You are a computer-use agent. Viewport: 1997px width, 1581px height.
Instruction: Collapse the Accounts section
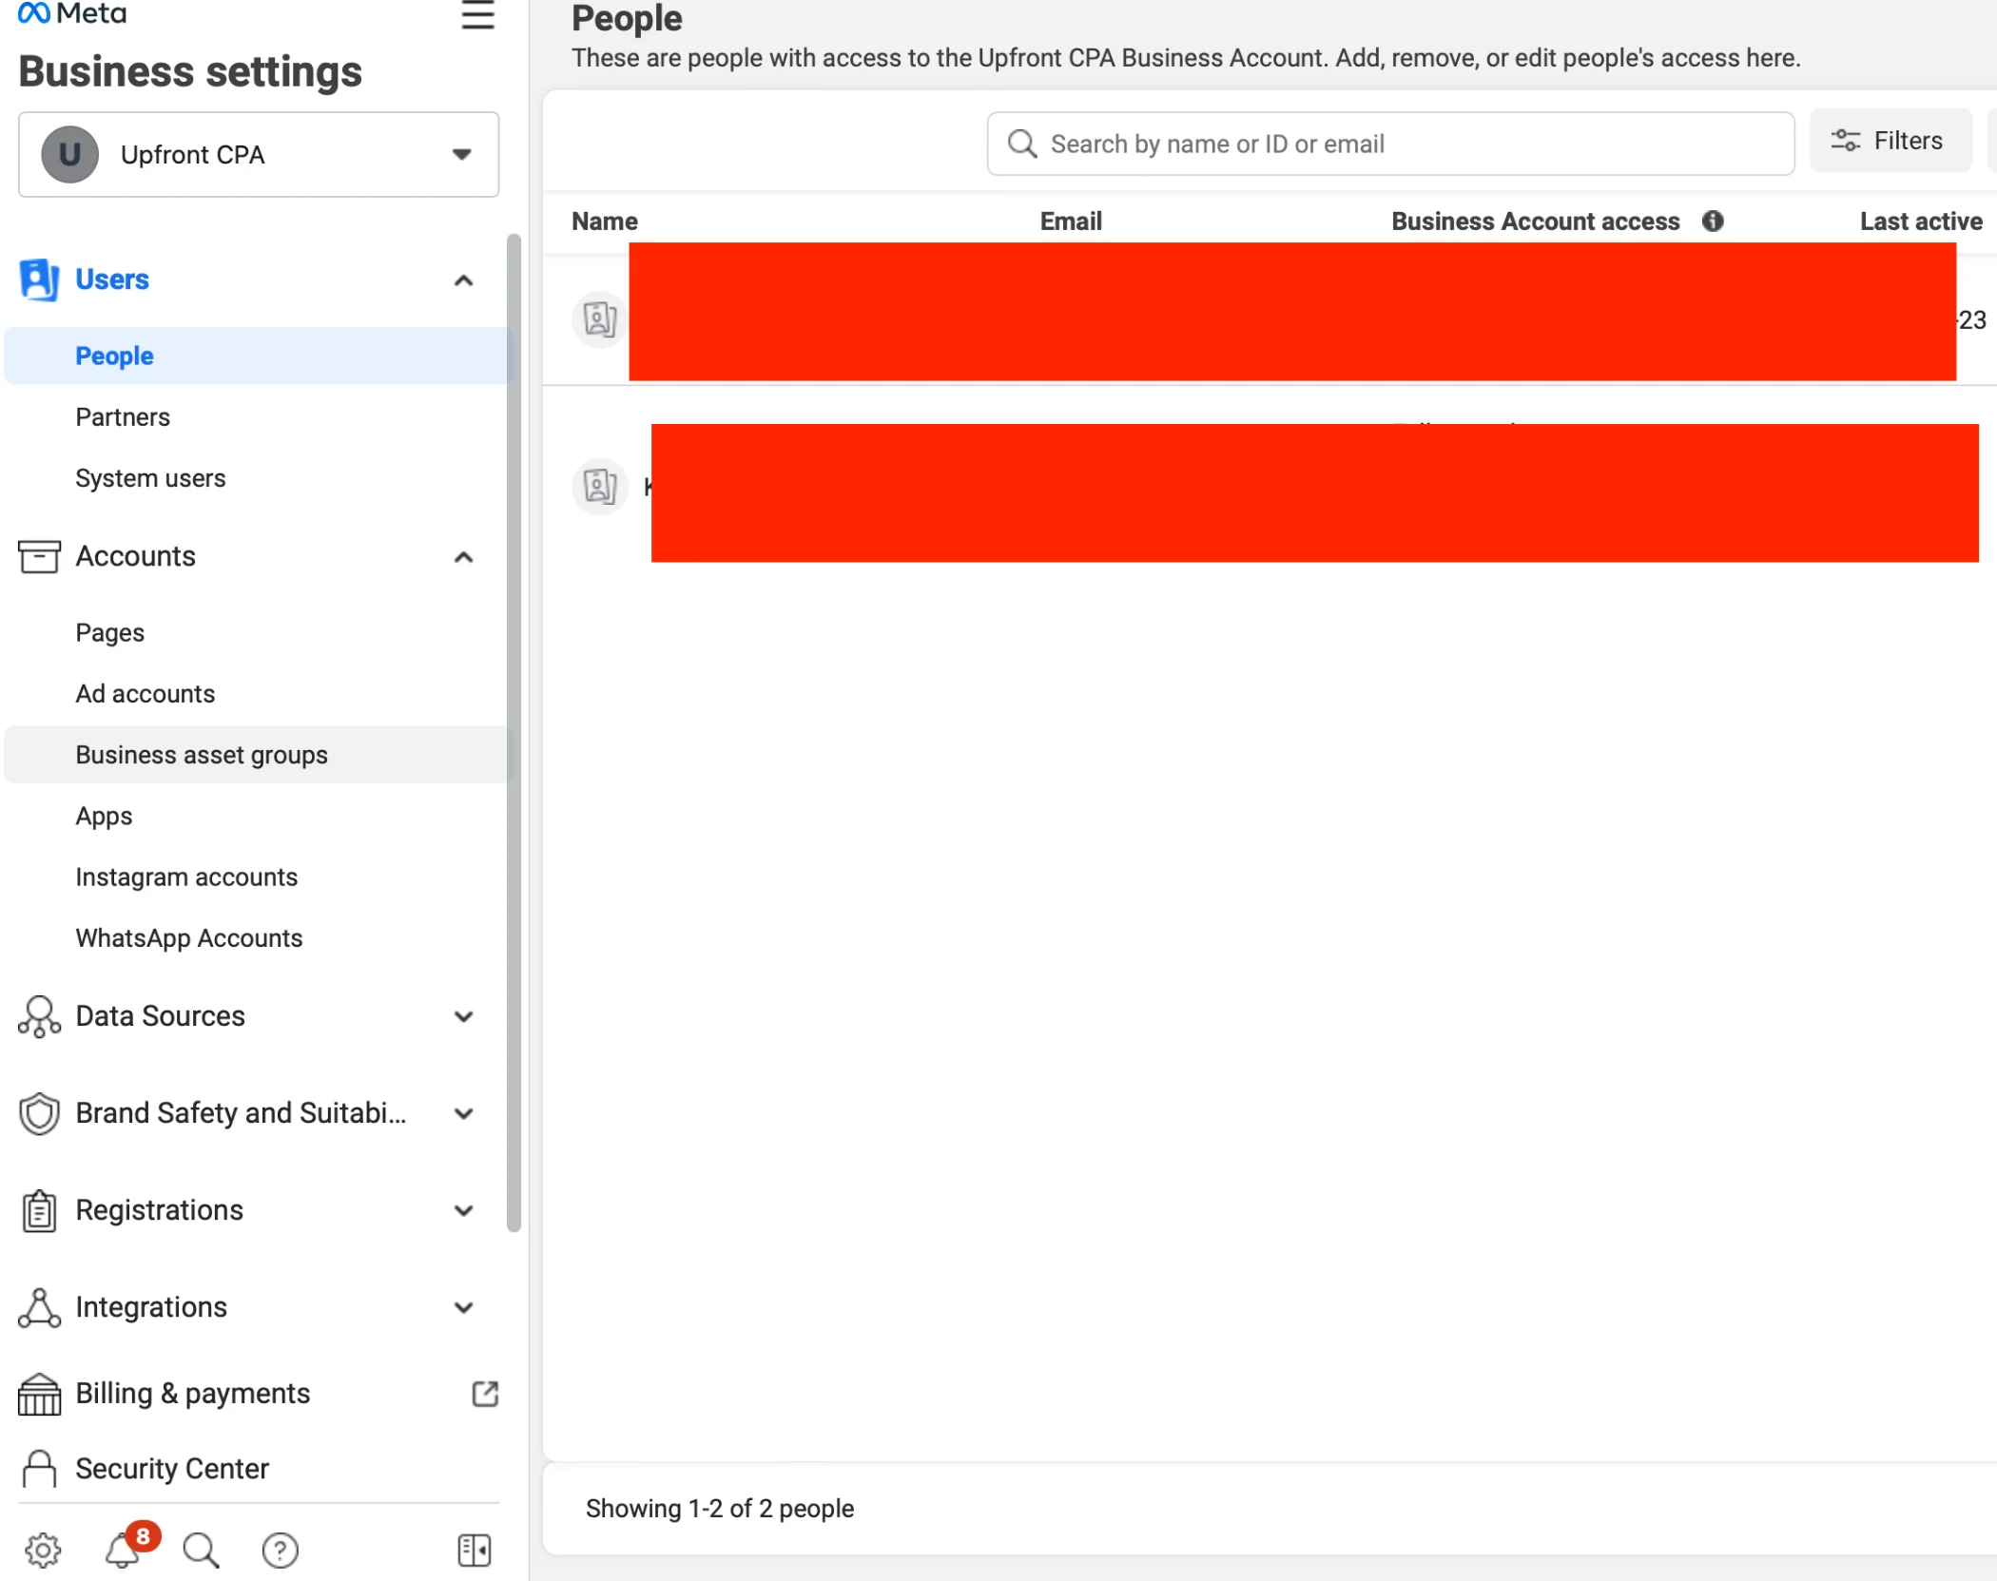click(463, 557)
